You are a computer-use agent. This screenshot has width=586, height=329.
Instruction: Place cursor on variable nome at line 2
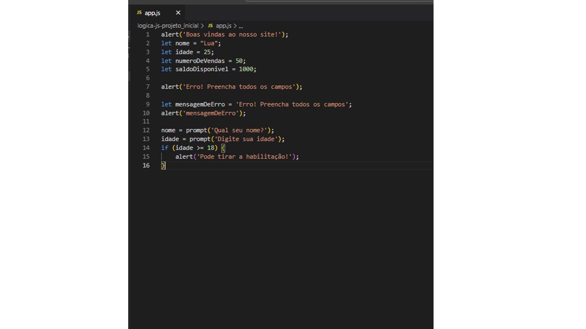(x=182, y=43)
